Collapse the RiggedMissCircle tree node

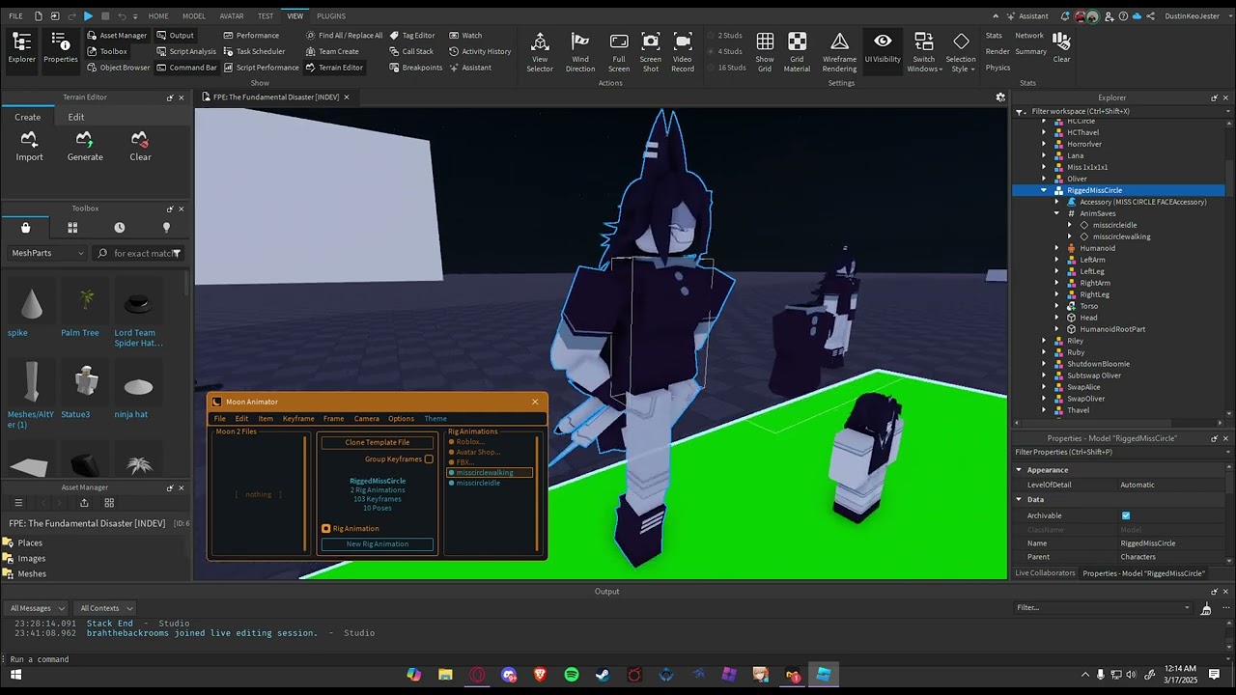coord(1044,190)
